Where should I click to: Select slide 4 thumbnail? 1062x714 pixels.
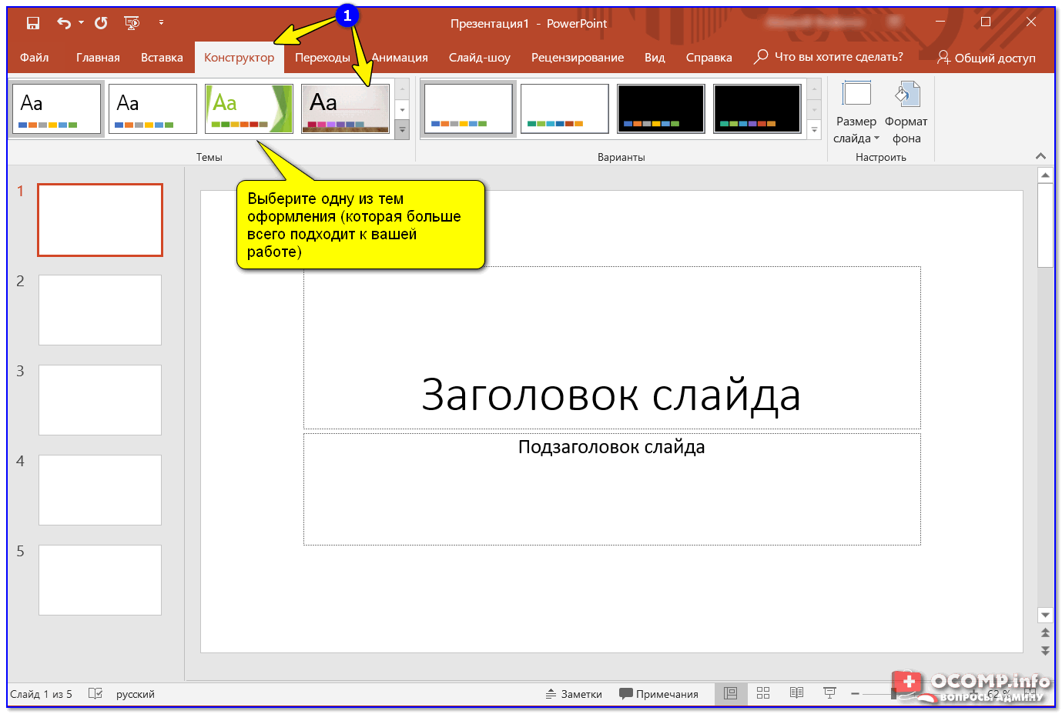click(100, 490)
